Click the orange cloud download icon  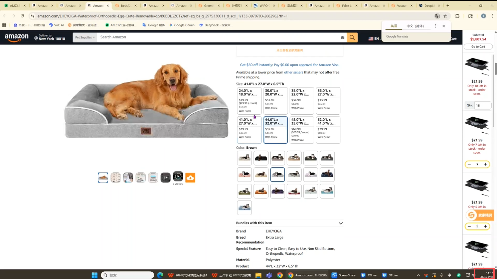pyautogui.click(x=190, y=178)
